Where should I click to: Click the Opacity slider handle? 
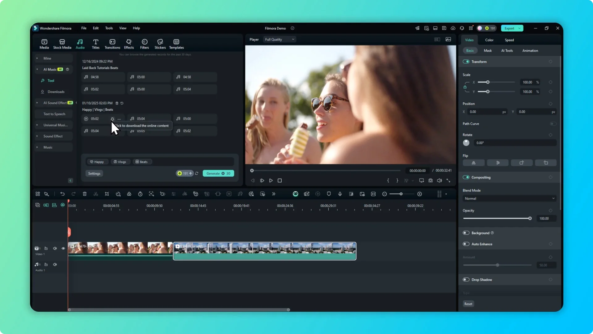tap(530, 218)
